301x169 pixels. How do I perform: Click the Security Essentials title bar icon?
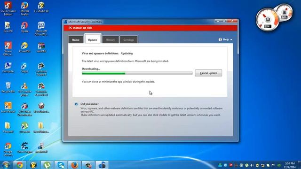click(x=65, y=22)
